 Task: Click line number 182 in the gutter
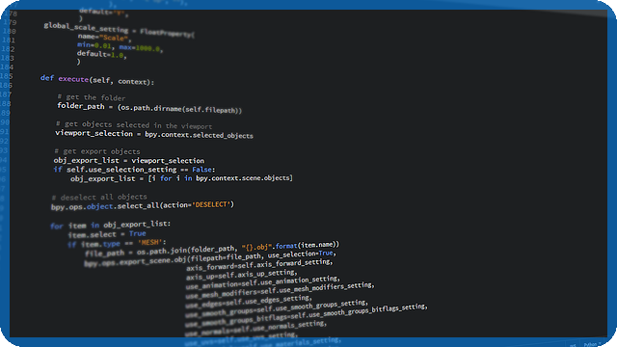[x=8, y=49]
